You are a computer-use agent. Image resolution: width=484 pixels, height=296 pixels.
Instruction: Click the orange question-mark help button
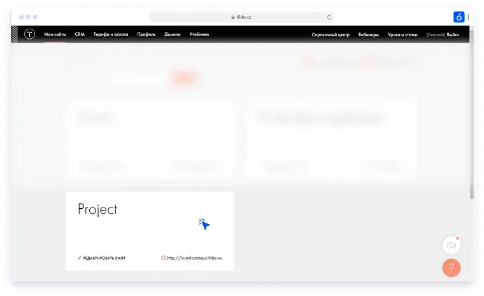click(452, 267)
